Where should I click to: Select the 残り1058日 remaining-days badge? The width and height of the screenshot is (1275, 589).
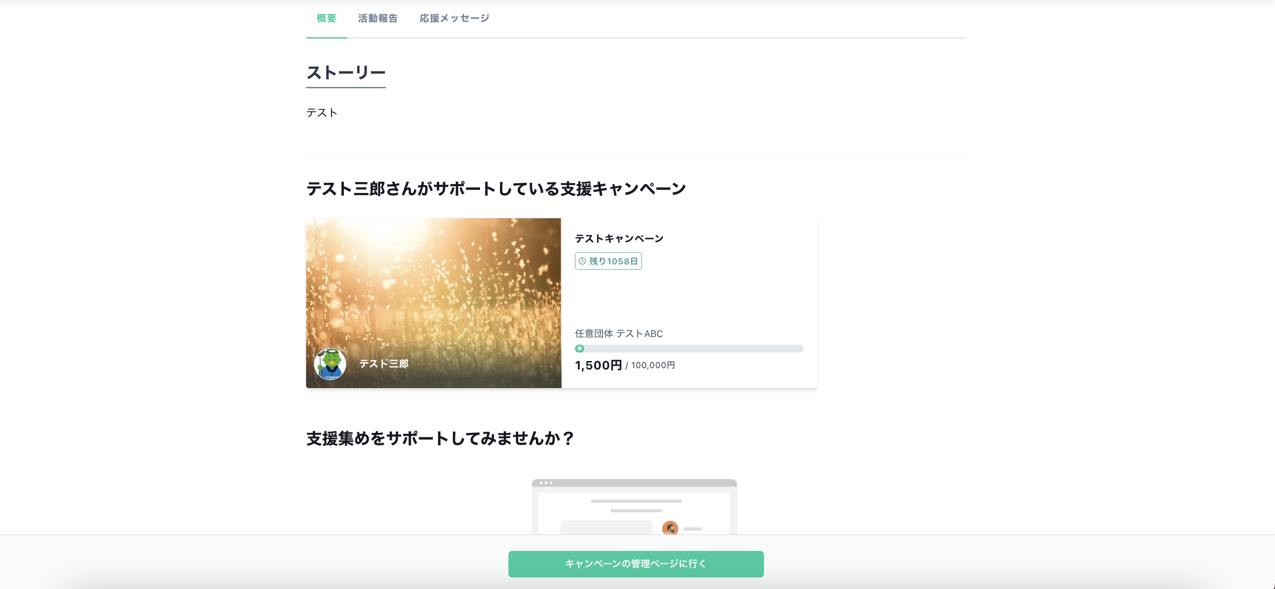coord(608,261)
